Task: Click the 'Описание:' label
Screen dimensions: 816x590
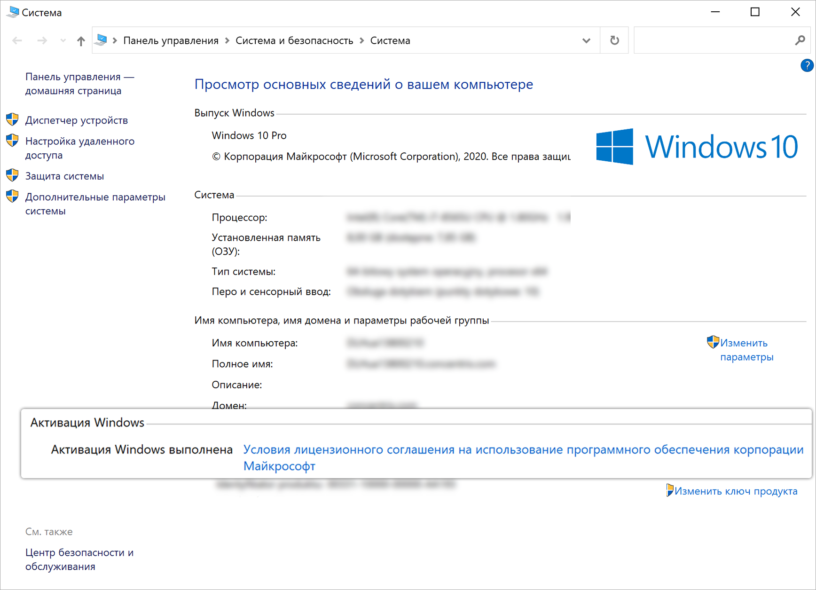Action: [x=237, y=385]
